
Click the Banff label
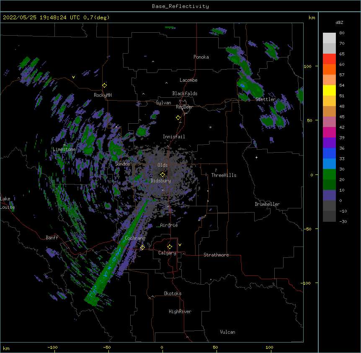52,238
